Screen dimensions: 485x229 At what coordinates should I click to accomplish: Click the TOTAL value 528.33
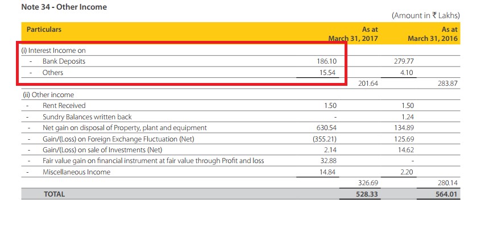click(x=367, y=194)
